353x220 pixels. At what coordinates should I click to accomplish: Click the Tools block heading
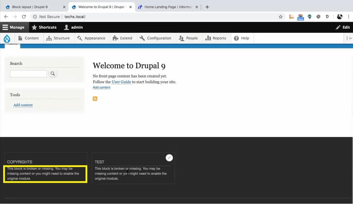pyautogui.click(x=15, y=95)
